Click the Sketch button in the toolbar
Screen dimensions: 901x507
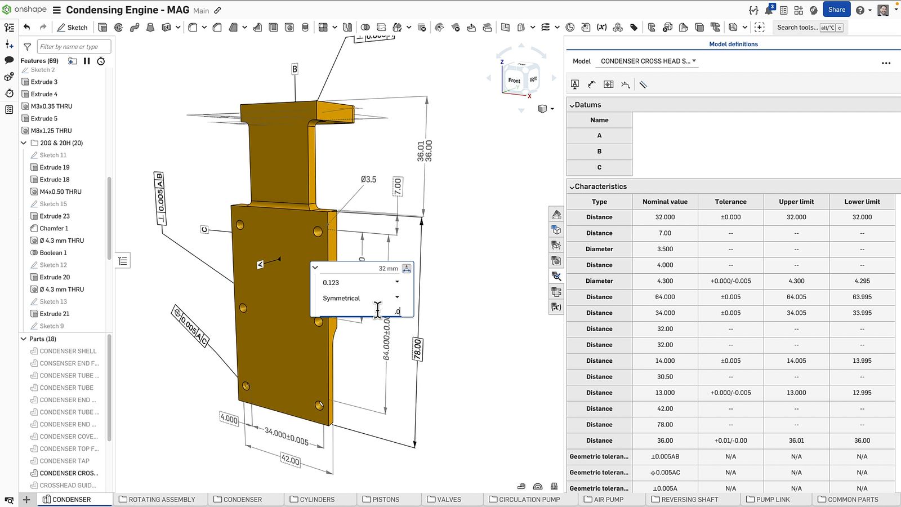(72, 27)
